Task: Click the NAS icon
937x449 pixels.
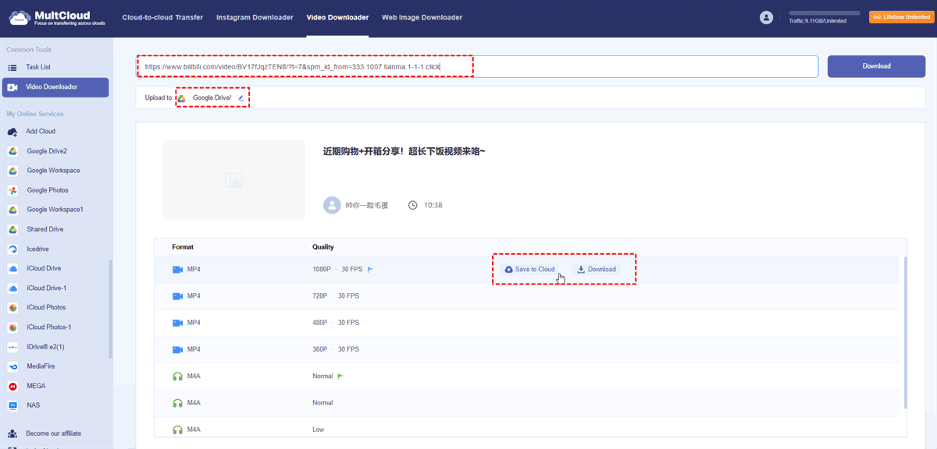Action: (x=12, y=405)
